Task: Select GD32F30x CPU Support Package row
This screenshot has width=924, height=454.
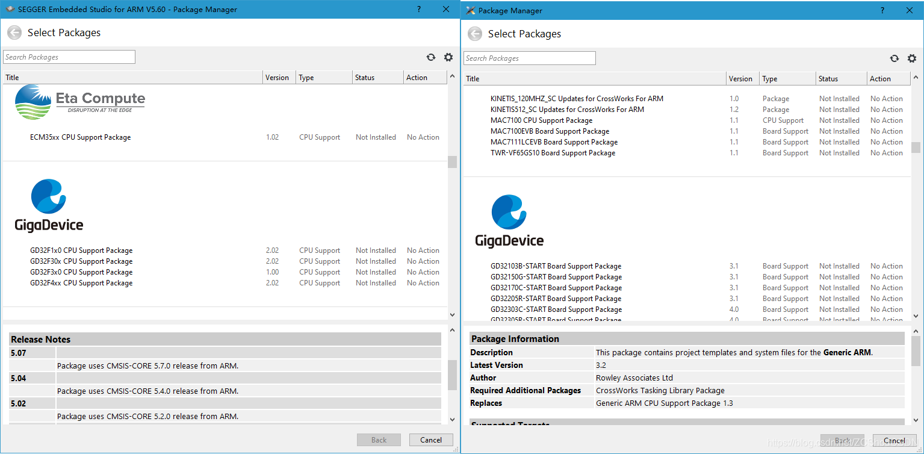Action: (225, 261)
